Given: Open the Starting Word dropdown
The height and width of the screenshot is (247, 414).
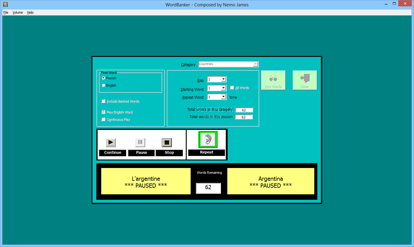Looking at the screenshot, I should click(217, 88).
